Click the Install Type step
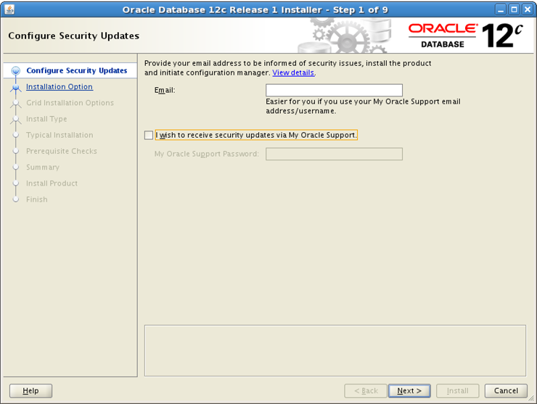 (x=46, y=119)
